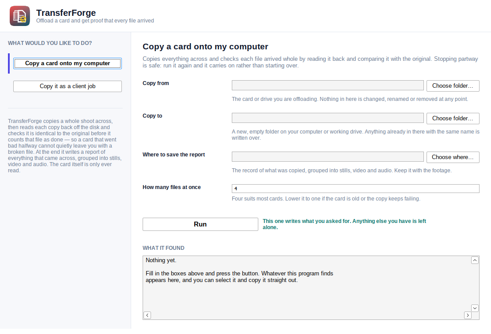This screenshot has width=491, height=334.
Task: Click the 'WHAT IT FOUND' heading
Action: pyautogui.click(x=163, y=248)
